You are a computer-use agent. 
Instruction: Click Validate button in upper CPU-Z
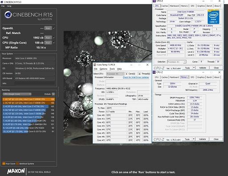(x=202, y=68)
